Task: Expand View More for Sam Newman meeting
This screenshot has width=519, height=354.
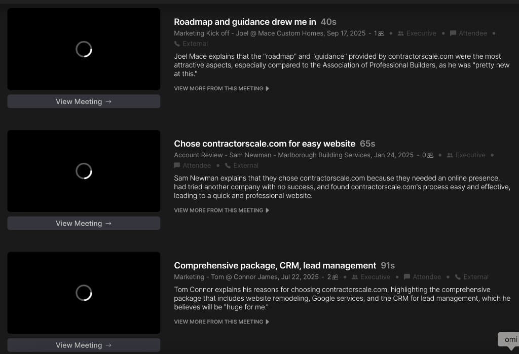Action: [221, 210]
